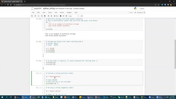Click the Trusted notebook indicator
Screen dimensions: 176x99
(131, 13)
